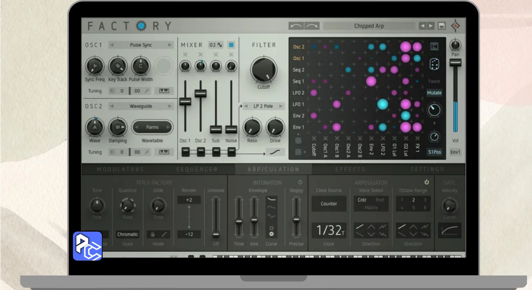Viewport: 532px width, 290px height.
Task: Select next OSC 1 waveform after Pulse Sync
Action: pos(170,45)
